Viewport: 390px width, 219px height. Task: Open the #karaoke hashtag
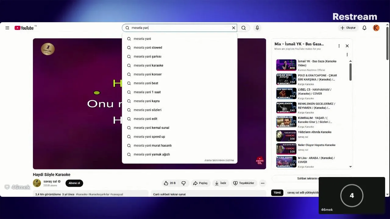point(82,194)
